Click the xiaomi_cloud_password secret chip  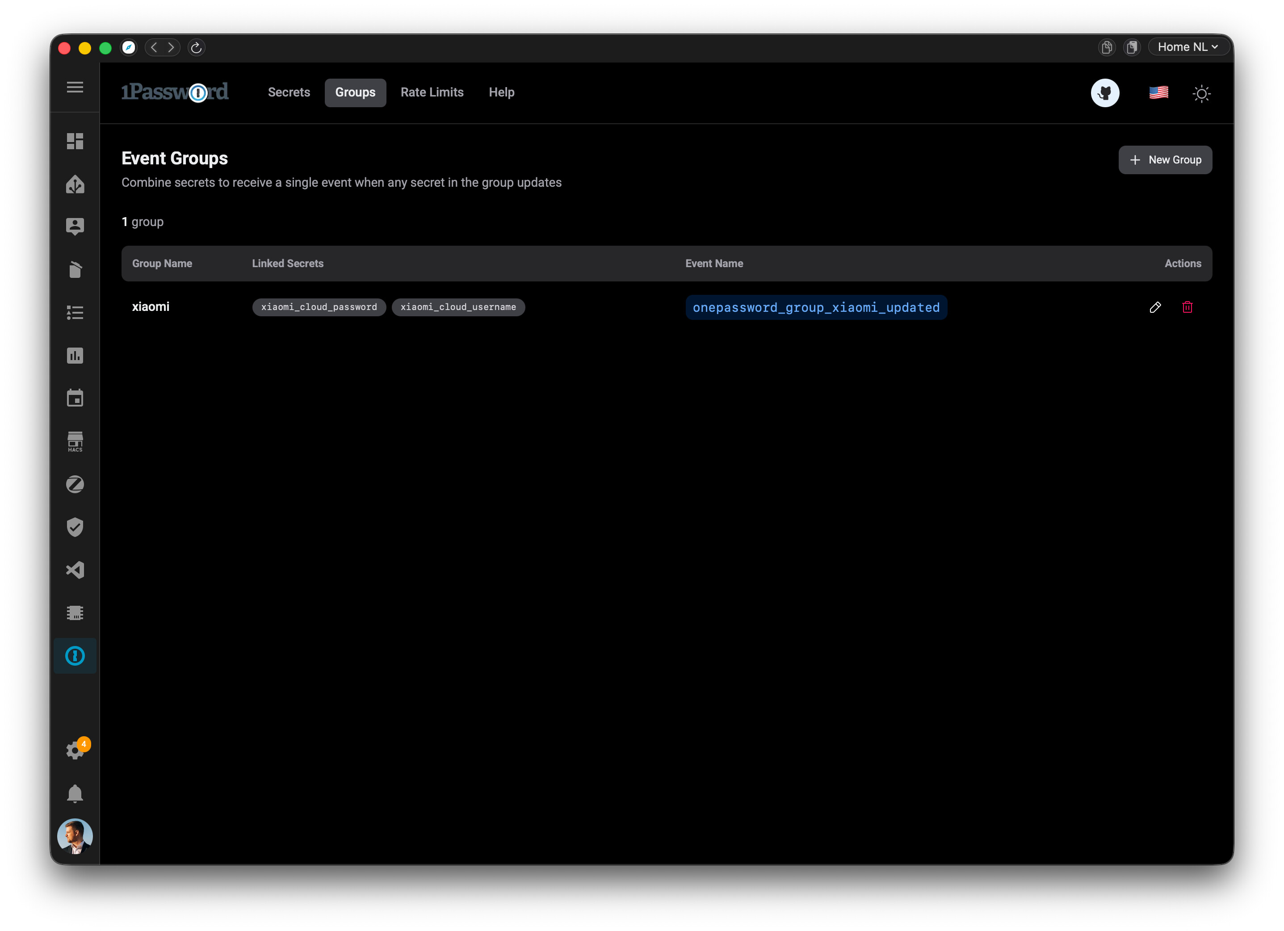point(319,307)
